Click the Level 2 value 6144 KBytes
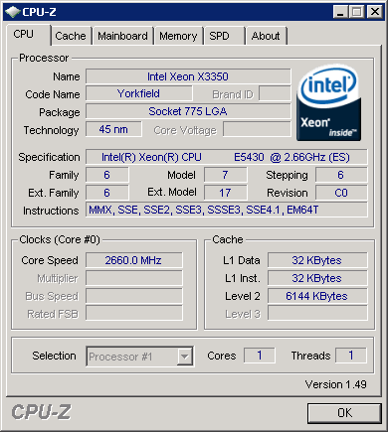The height and width of the screenshot is (432, 388). (317, 296)
